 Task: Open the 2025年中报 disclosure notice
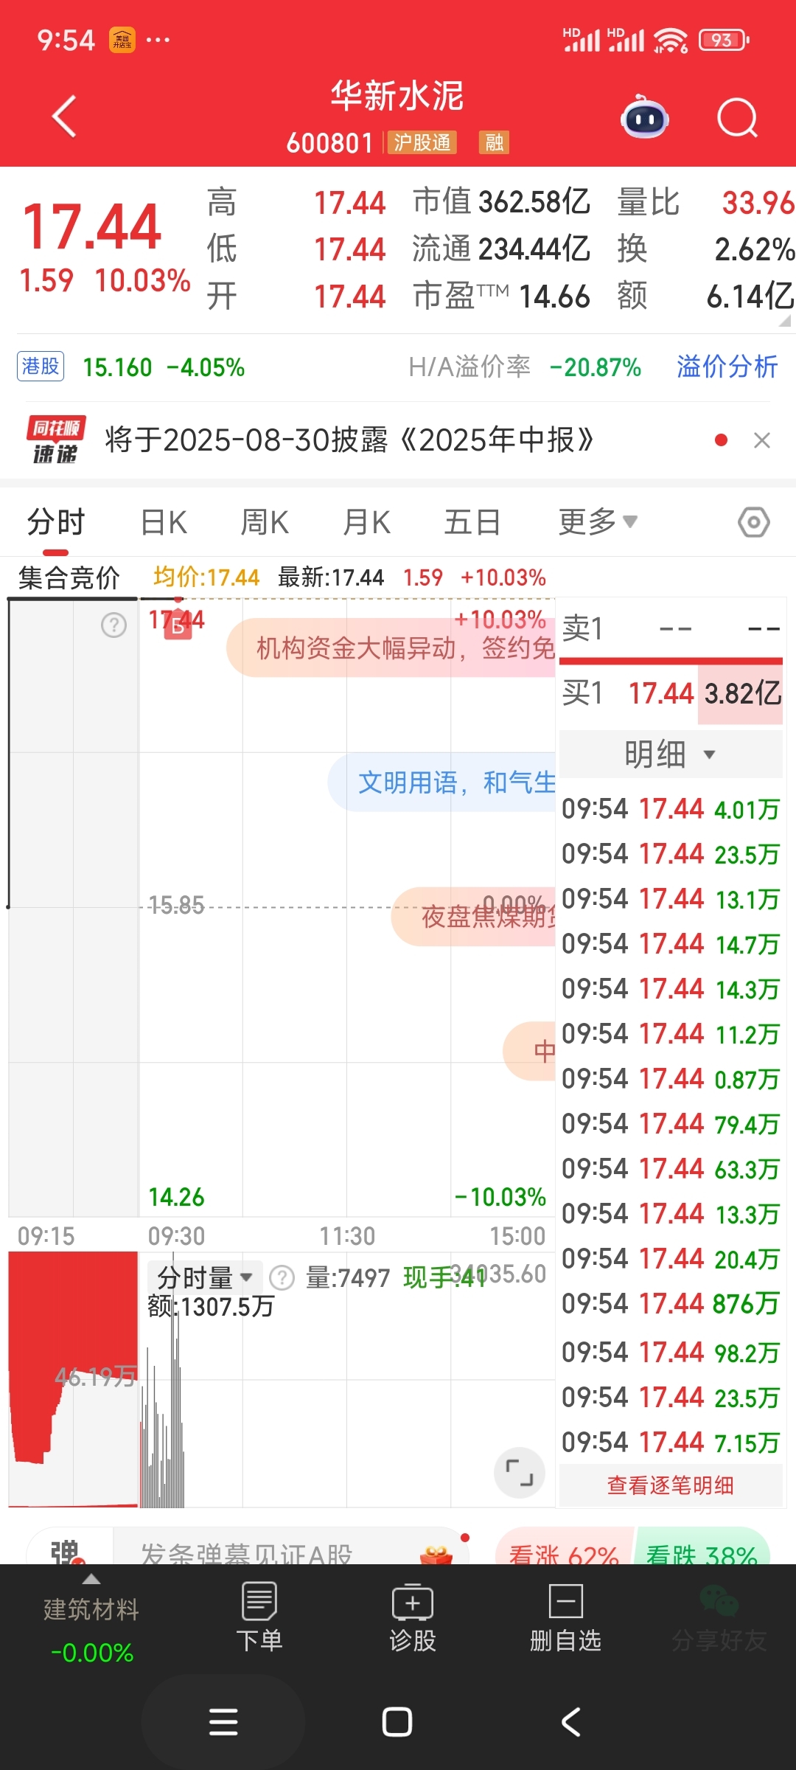(349, 440)
